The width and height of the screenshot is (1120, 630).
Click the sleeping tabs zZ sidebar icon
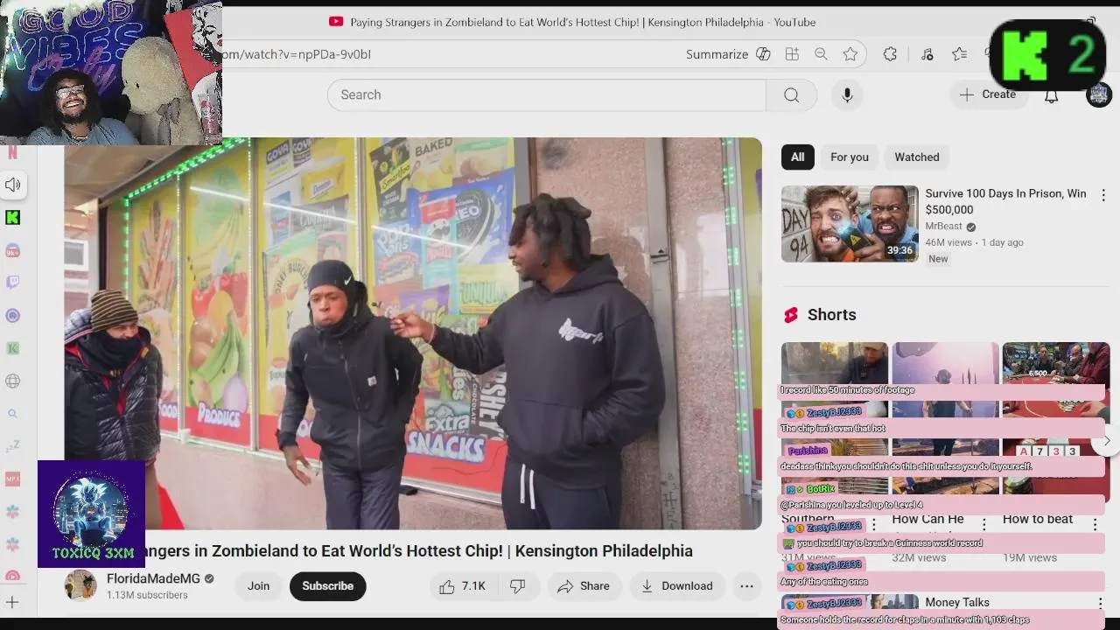point(13,446)
